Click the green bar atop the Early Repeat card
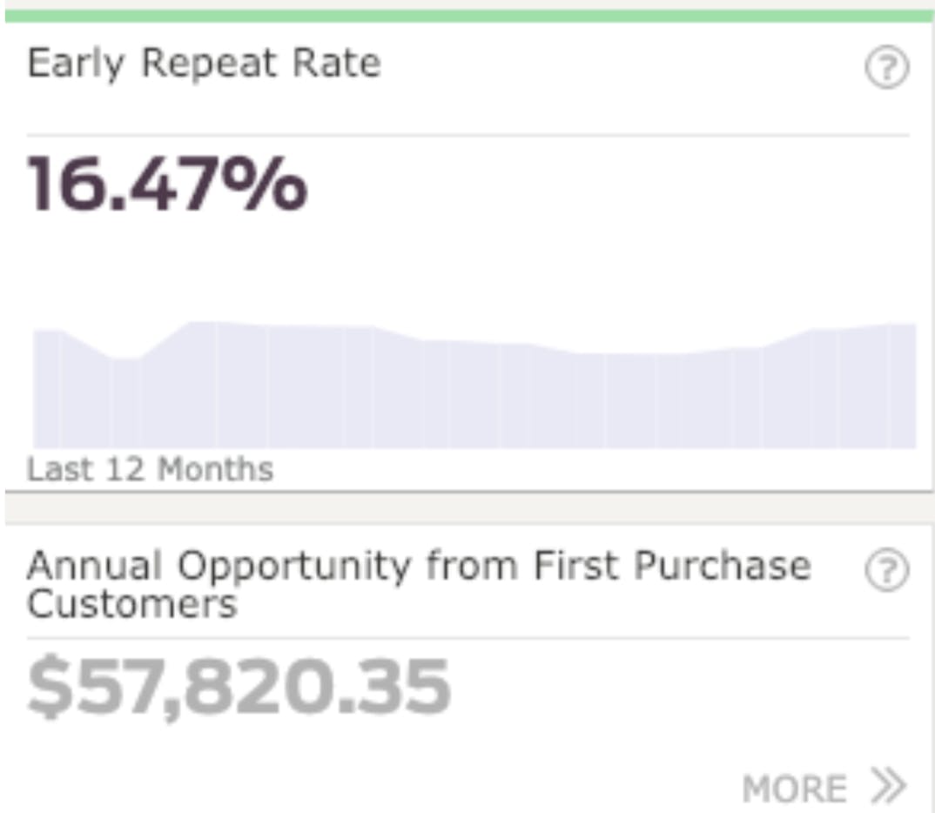 467,16
